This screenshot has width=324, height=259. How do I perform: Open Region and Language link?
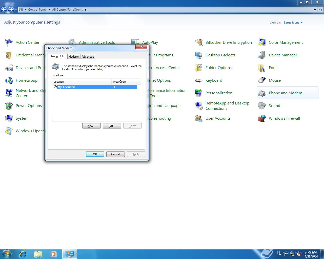coord(165,106)
